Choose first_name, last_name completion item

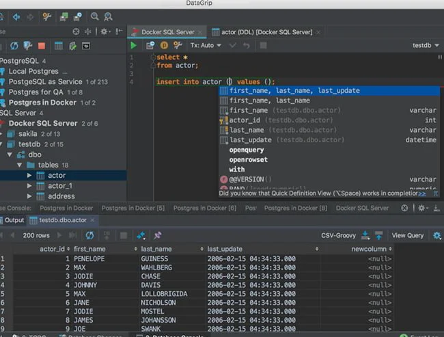329,100
